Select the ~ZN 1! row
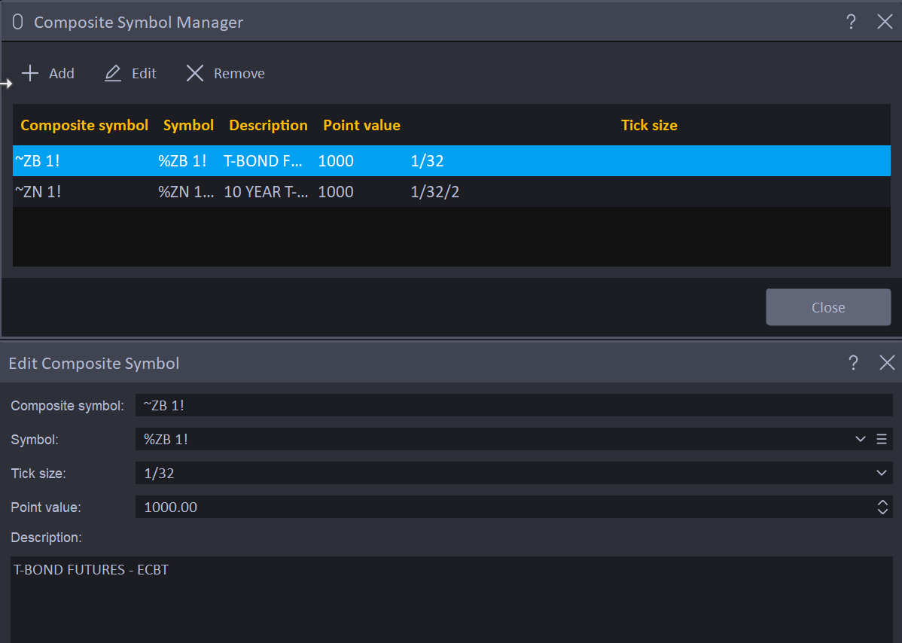This screenshot has height=643, width=902. pos(301,191)
